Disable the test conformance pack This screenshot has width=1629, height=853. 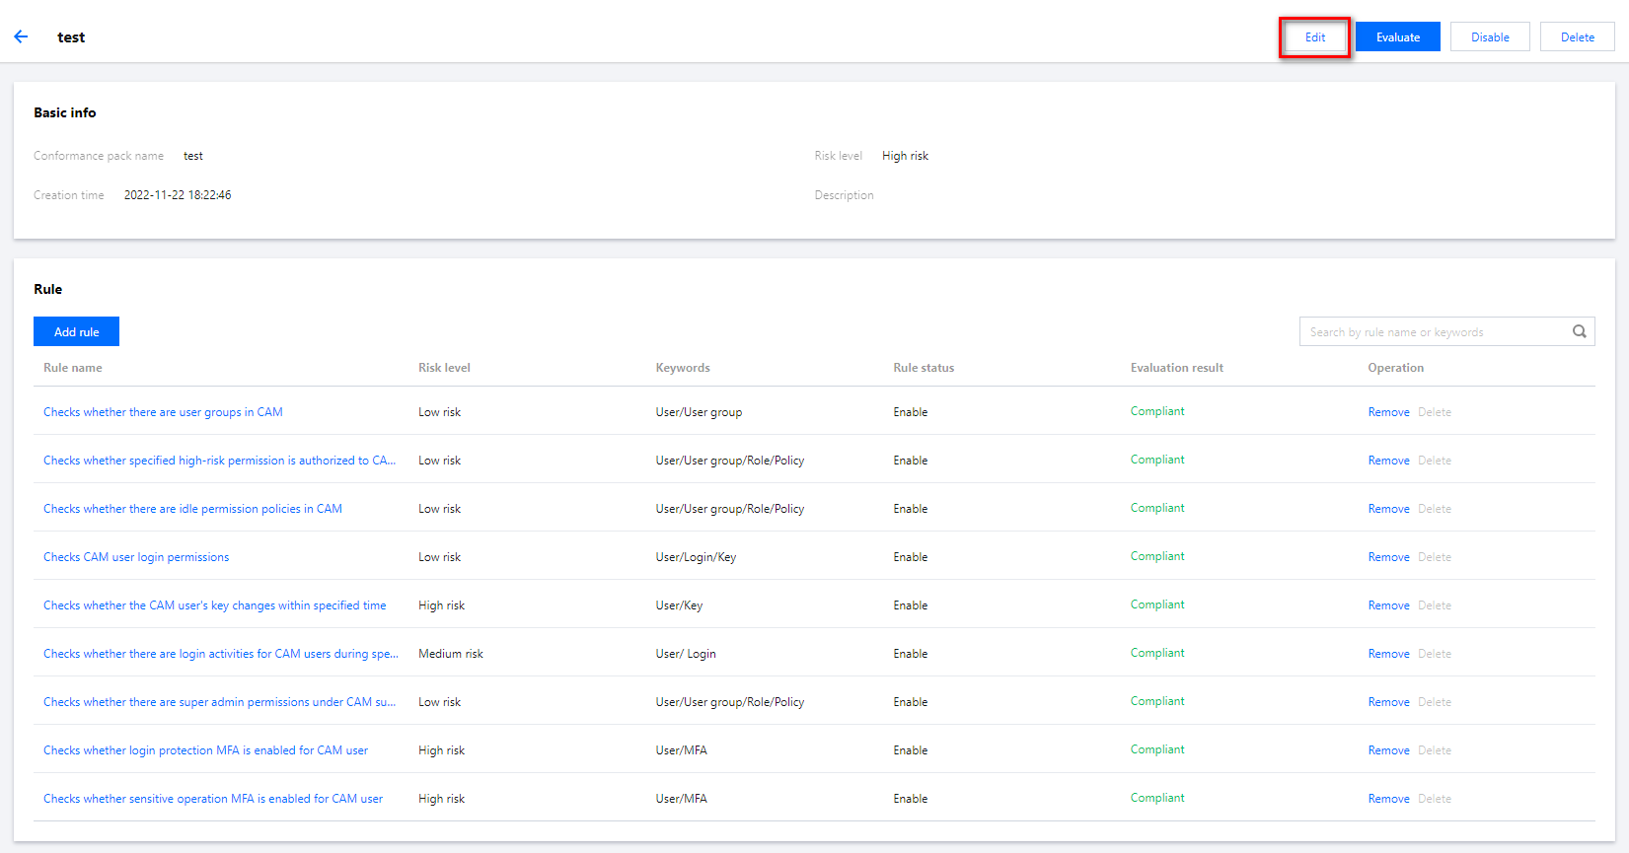point(1490,37)
